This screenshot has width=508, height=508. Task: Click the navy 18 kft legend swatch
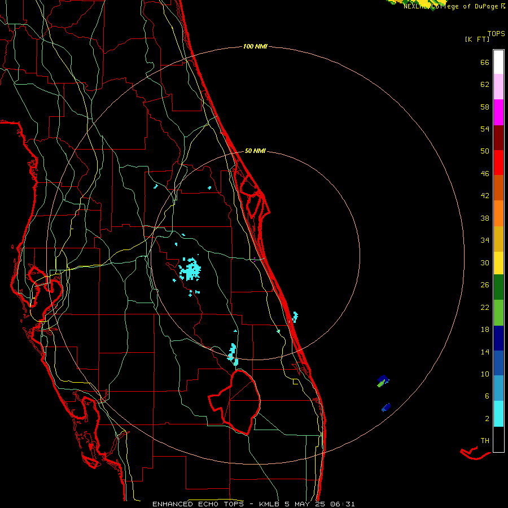(x=498, y=338)
